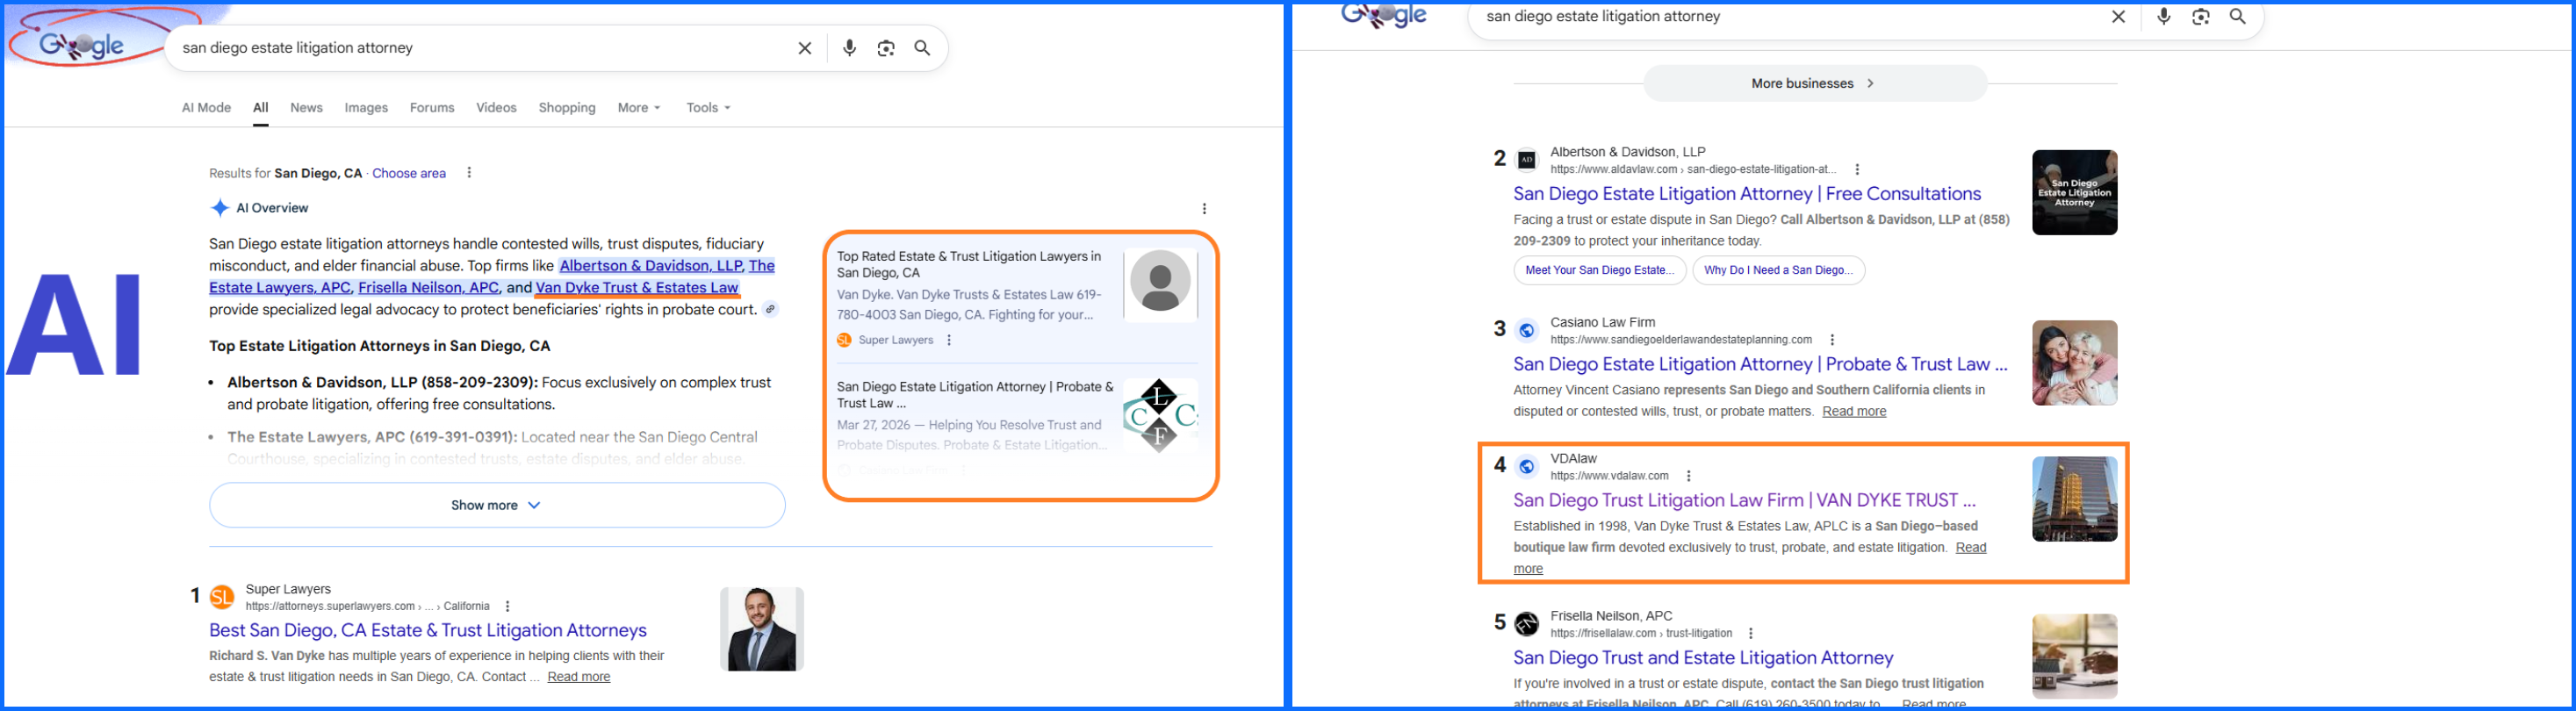Click the Google logo in right panel
The width and height of the screenshot is (2576, 711).
pyautogui.click(x=1385, y=15)
